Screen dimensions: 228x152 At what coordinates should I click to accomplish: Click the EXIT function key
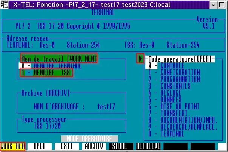[x=67, y=146]
